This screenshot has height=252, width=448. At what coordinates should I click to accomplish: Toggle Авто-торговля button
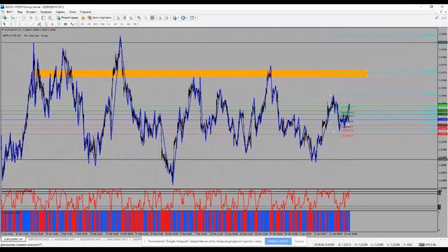pos(99,17)
